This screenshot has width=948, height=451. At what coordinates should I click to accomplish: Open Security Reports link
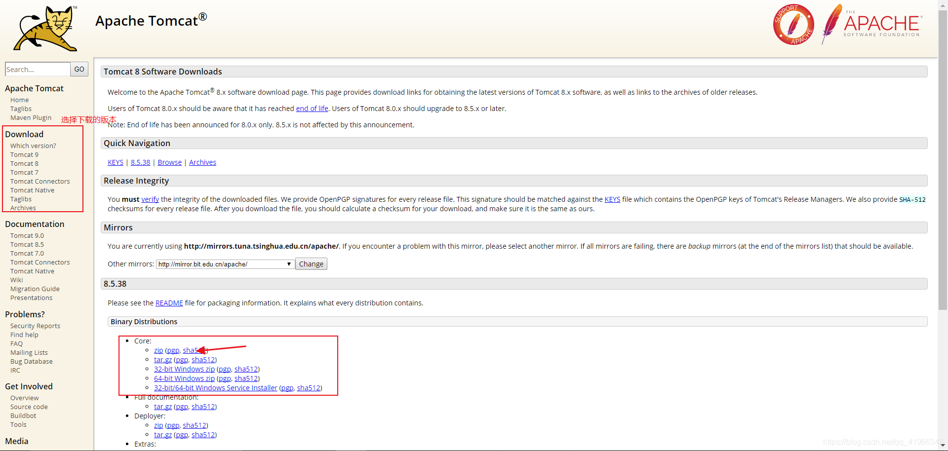pos(35,326)
